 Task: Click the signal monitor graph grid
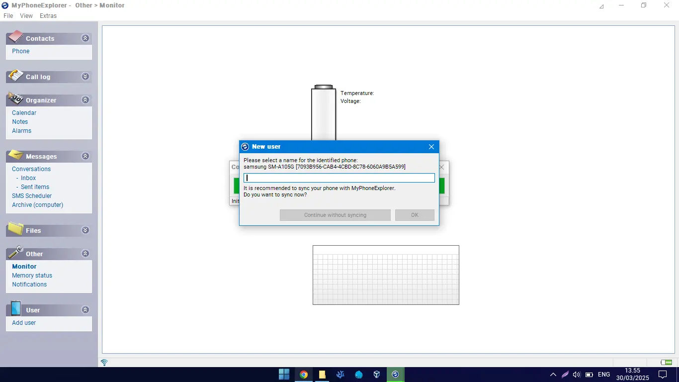[386, 275]
